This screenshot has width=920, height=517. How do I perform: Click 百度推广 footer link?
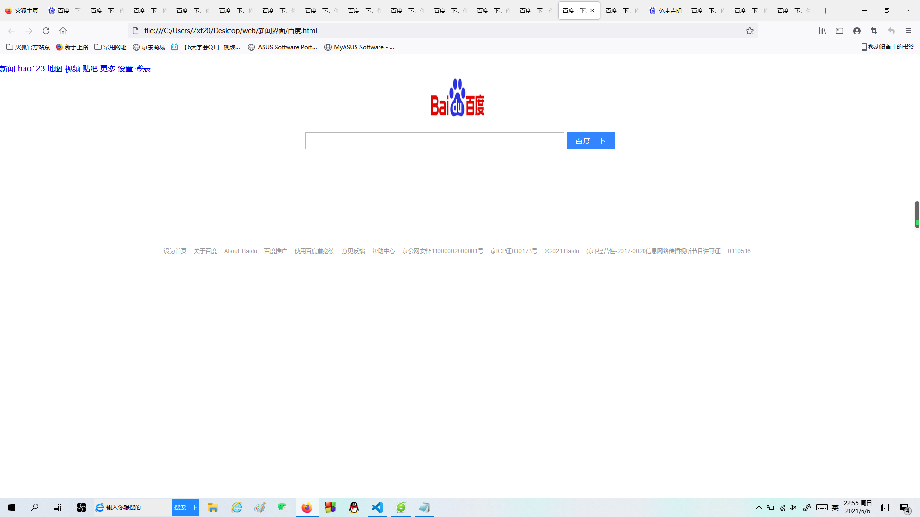(276, 251)
